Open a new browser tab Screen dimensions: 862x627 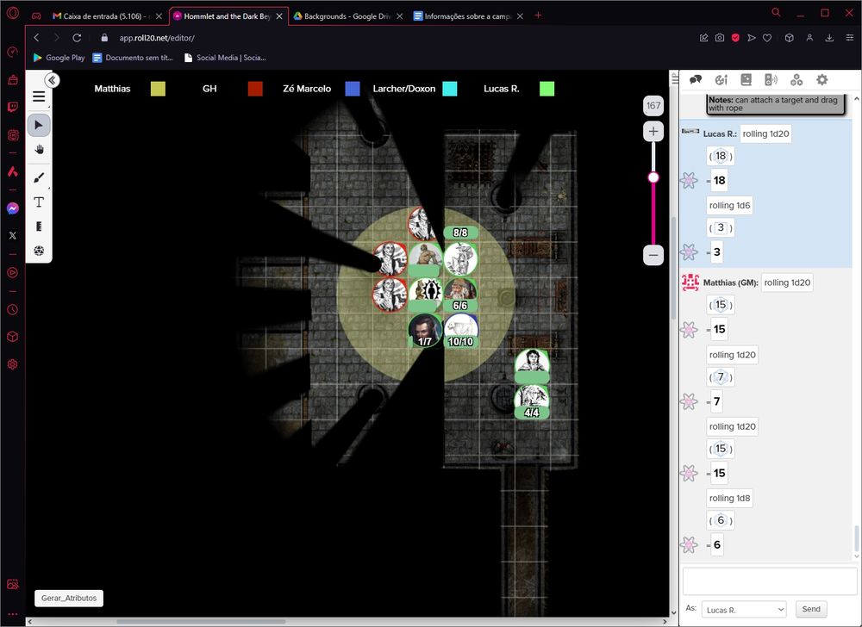538,16
